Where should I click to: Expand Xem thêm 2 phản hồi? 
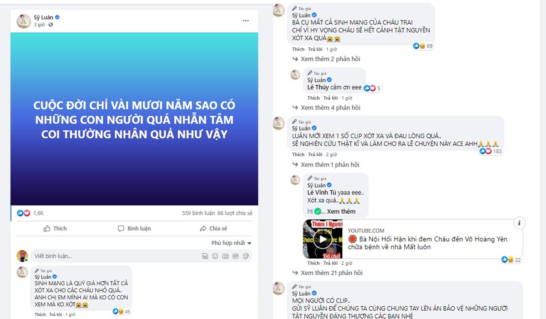(327, 59)
